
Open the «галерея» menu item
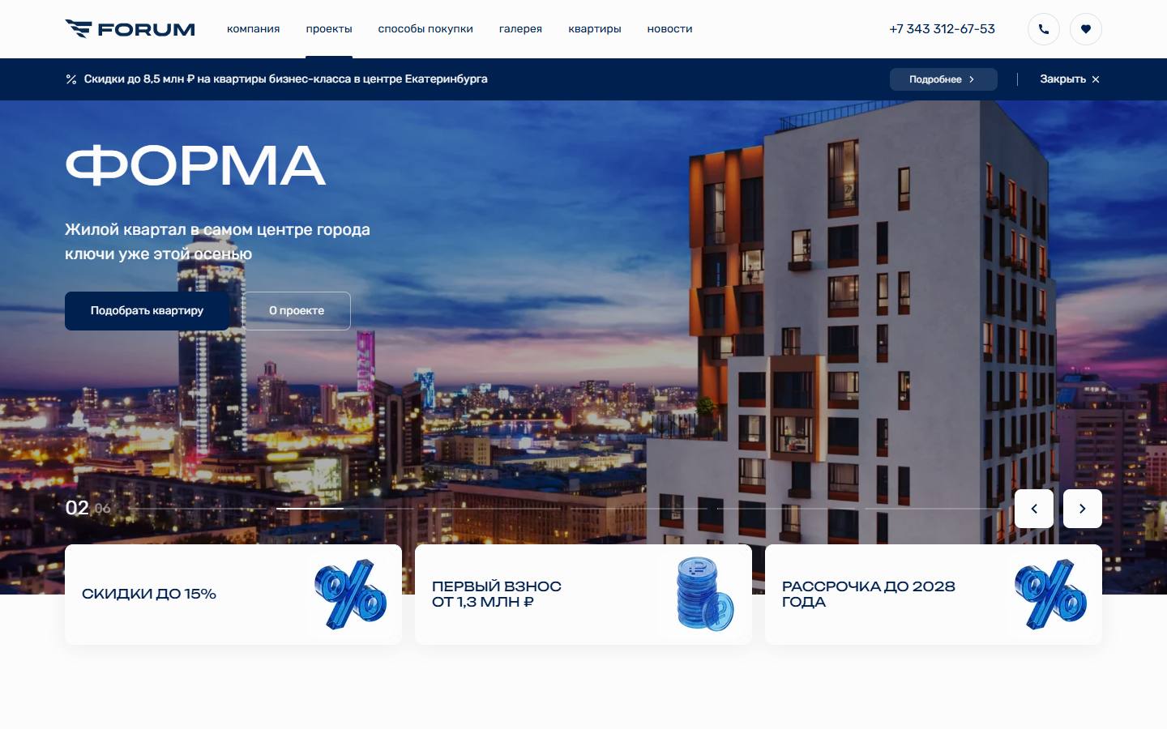(520, 29)
